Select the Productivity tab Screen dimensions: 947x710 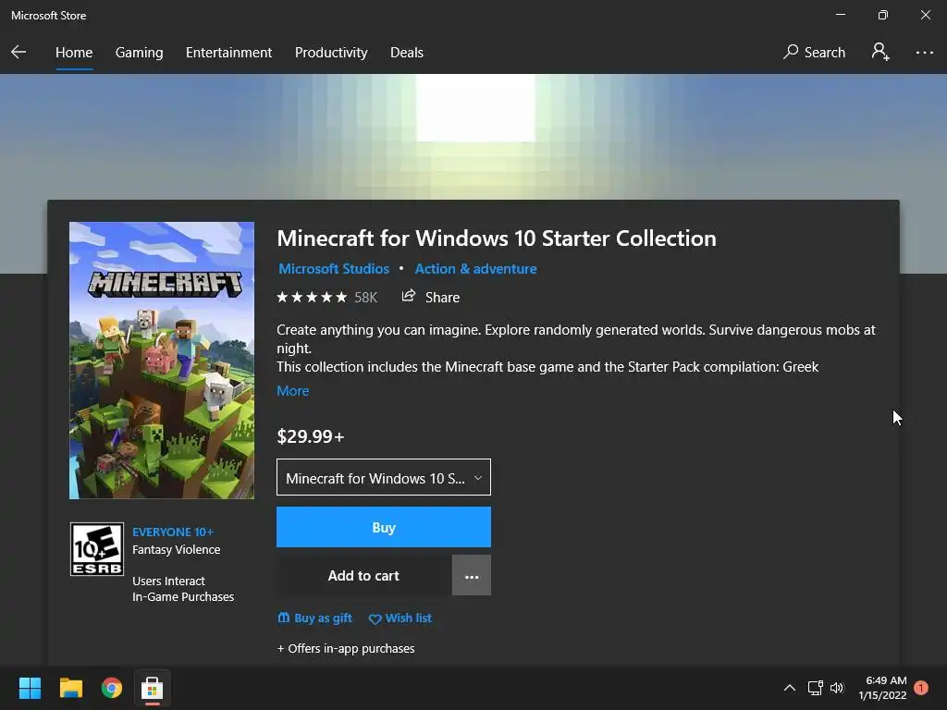point(331,53)
